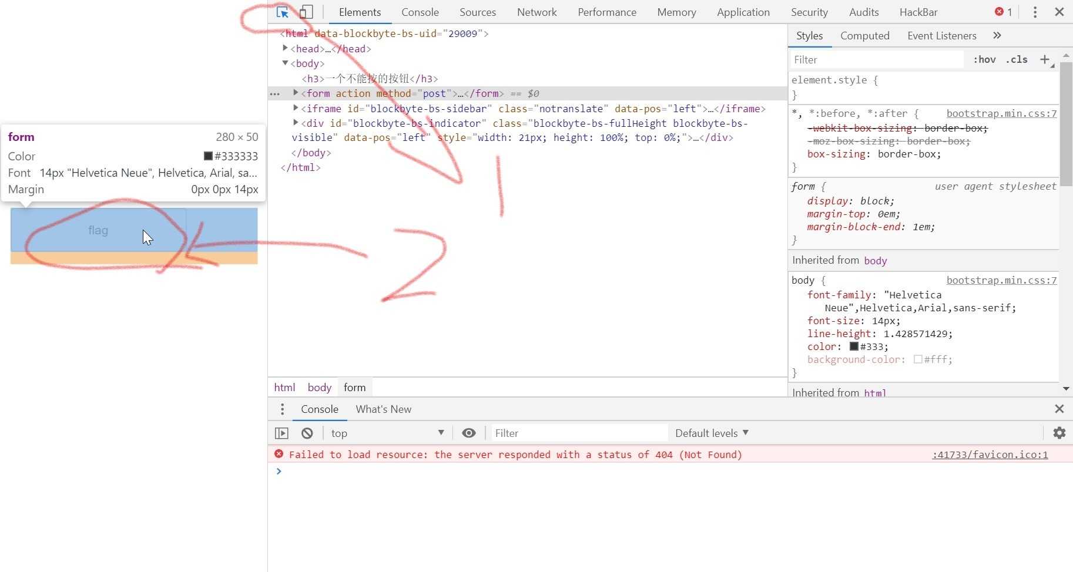Open the bootstrap.min.css:7 link for body rule
Viewport: 1073px width, 572px height.
(1001, 280)
